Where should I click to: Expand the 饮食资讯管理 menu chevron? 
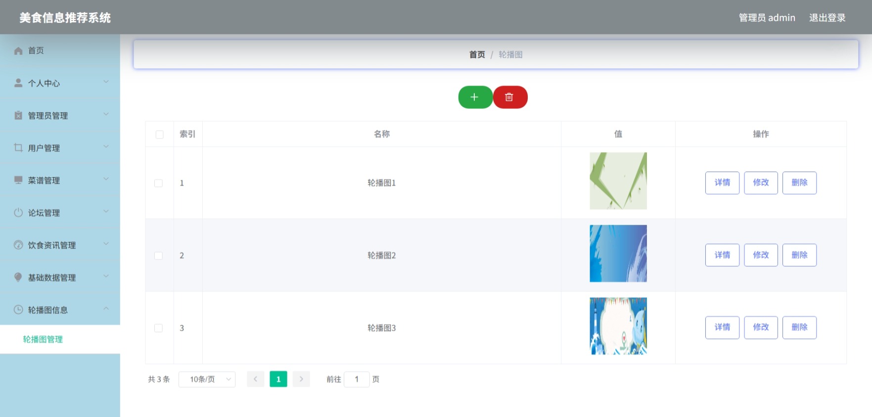[106, 244]
